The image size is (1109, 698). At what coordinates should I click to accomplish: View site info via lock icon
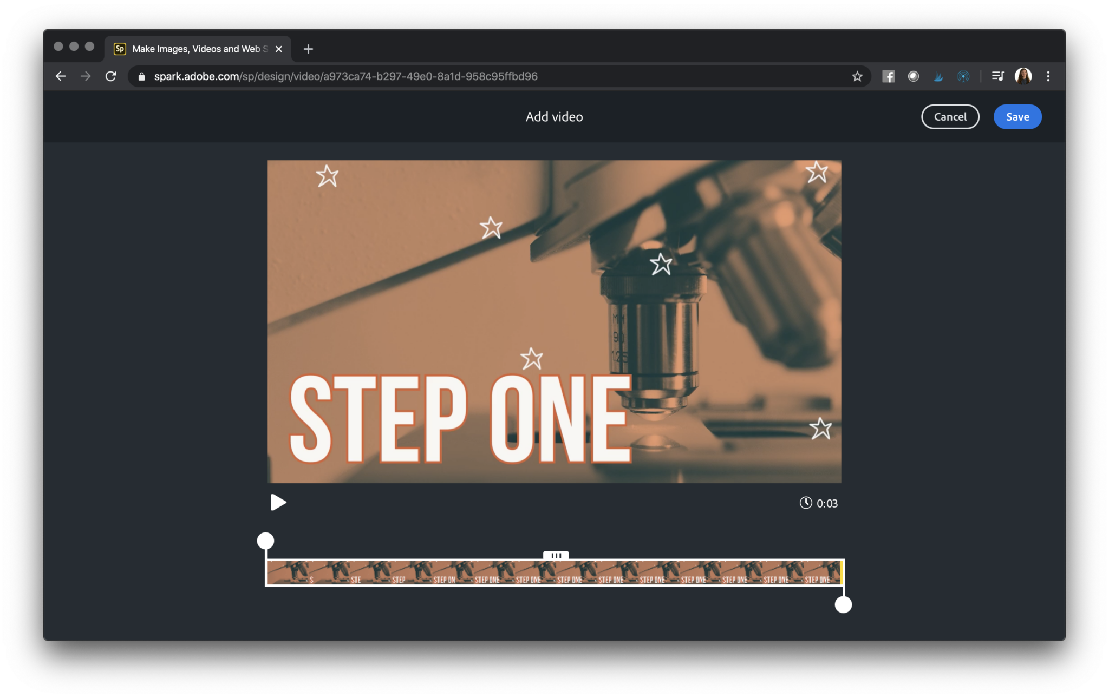[142, 76]
